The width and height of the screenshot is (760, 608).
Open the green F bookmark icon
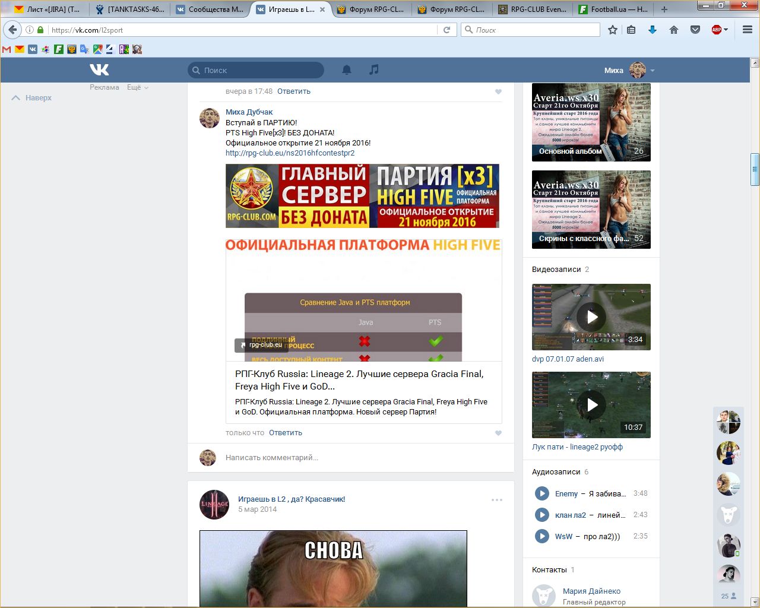(59, 50)
